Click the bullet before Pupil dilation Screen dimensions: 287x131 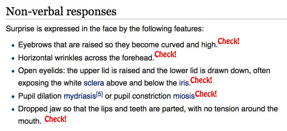(x=13, y=97)
